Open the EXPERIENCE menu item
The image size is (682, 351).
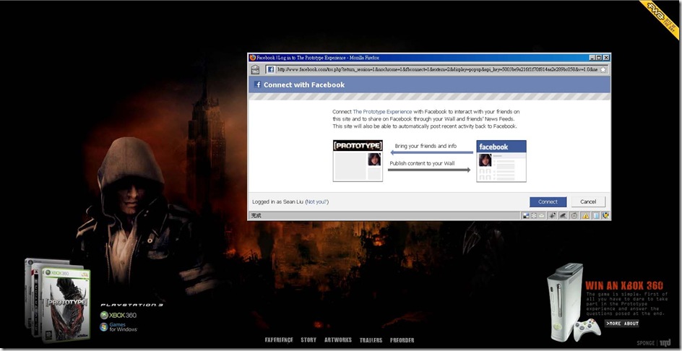(x=279, y=339)
